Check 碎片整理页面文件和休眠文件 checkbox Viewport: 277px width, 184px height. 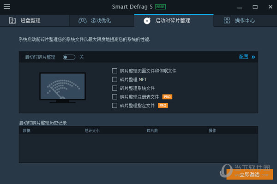[114, 71]
